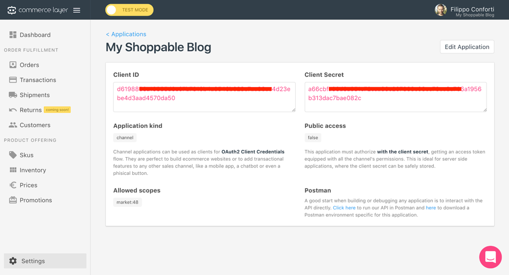509x275 pixels.
Task: Click the Settings gear icon
Action: (x=13, y=261)
